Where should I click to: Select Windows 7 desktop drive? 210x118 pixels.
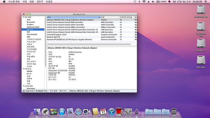pos(201,45)
